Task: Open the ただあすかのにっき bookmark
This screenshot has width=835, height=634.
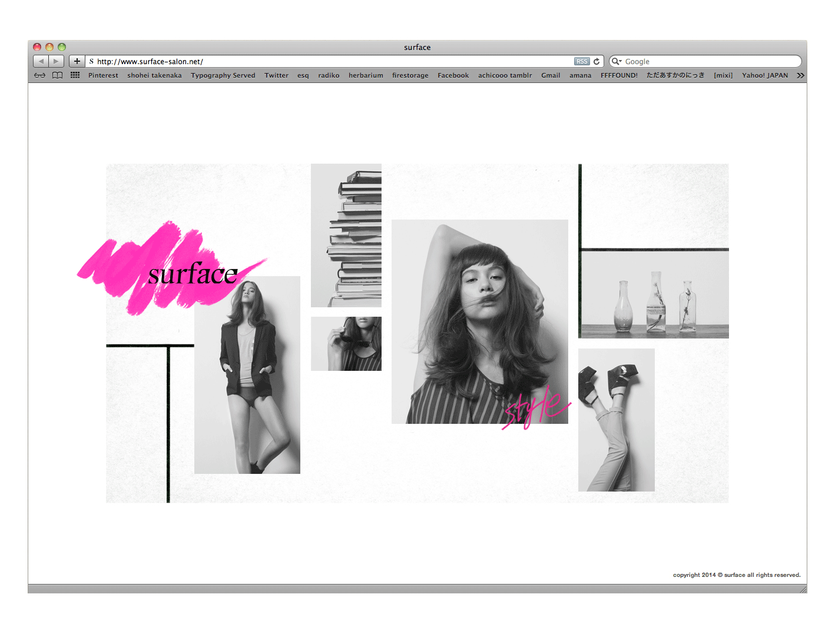Action: 675,75
